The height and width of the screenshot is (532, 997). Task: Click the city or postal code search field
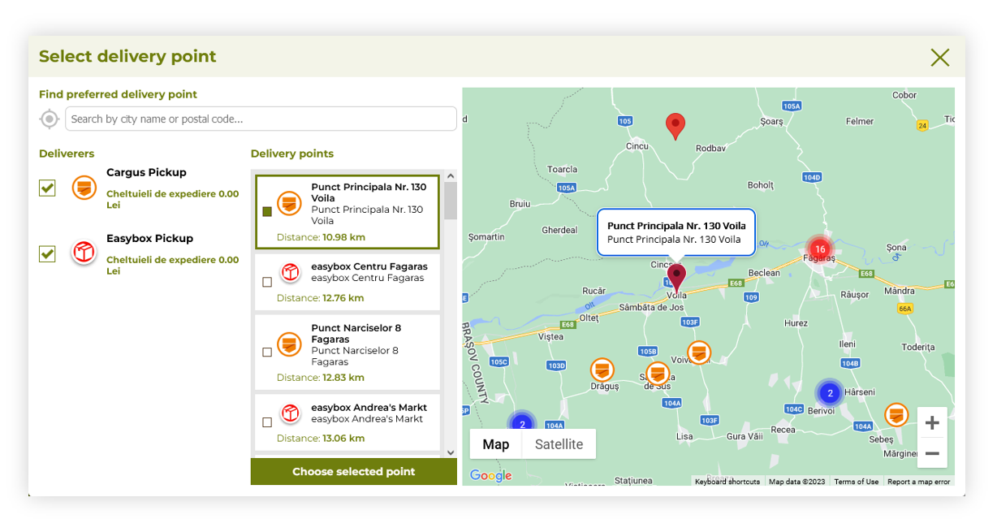[261, 119]
